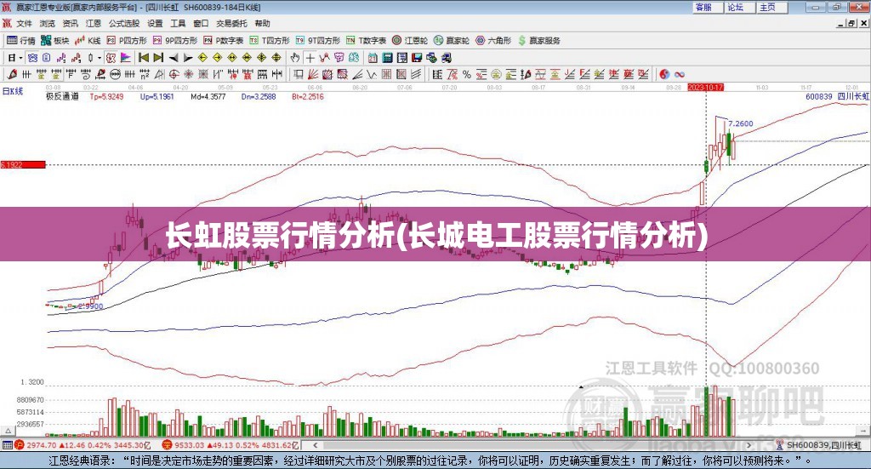Expand the candlestick style dropdown arrow
The width and height of the screenshot is (871, 469).
pyautogui.click(x=100, y=58)
